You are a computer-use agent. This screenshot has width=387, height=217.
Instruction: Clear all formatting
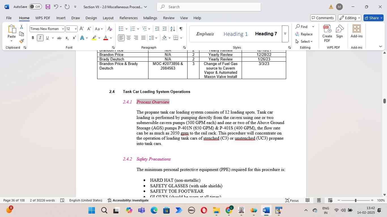110,29
